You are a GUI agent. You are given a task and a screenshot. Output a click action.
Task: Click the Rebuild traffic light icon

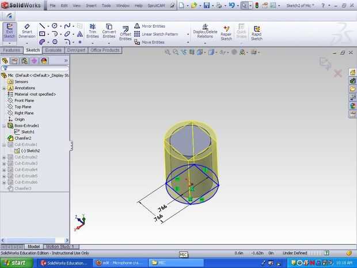click(257, 5)
